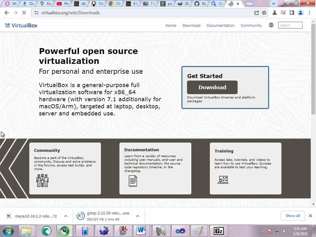Open the tab search dropdown arrow
The height and width of the screenshot is (237, 316).
coord(273,3)
